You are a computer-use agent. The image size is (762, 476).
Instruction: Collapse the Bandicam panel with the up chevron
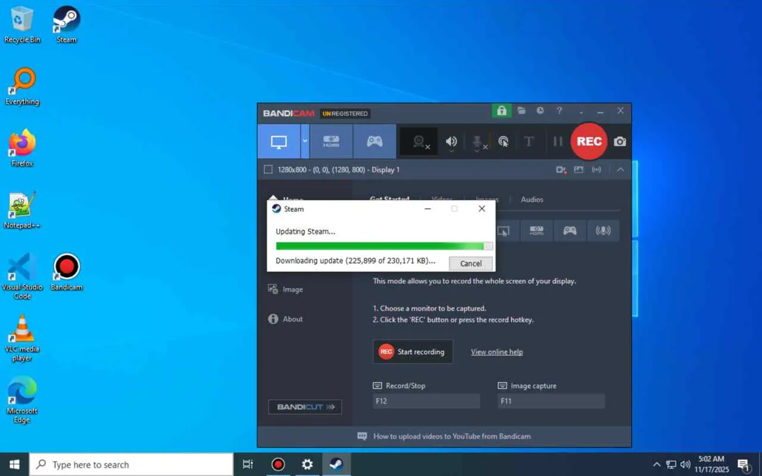(x=620, y=170)
